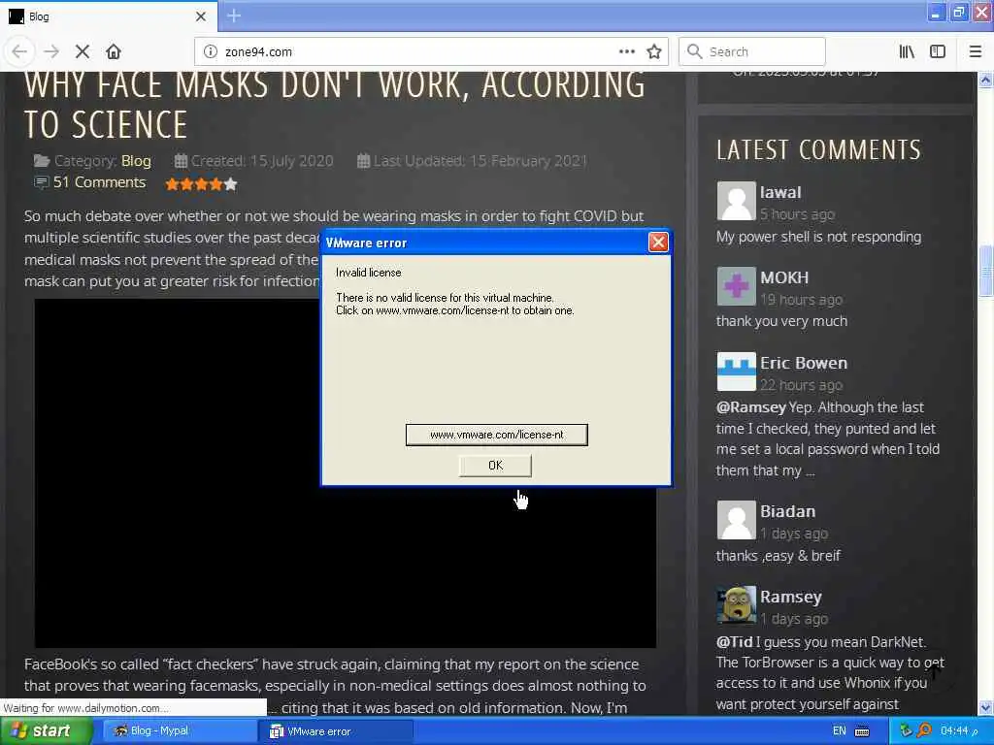Click the browser Search field
This screenshot has height=745, width=994.
(x=752, y=52)
